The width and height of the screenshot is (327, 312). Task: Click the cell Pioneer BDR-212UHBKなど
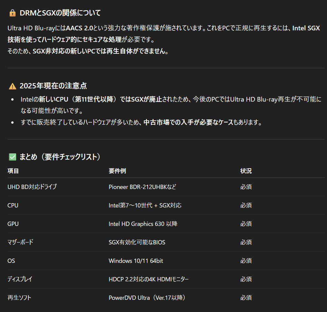pos(142,187)
